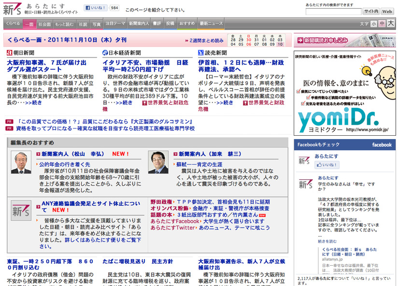This screenshot has width=399, height=286.
Task: Select date 06 in the calendar
Action: pyautogui.click(x=249, y=44)
